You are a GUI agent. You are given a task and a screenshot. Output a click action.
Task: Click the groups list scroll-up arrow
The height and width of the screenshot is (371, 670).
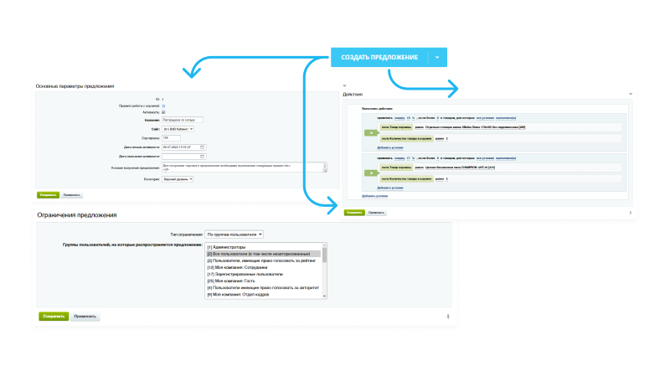click(324, 245)
